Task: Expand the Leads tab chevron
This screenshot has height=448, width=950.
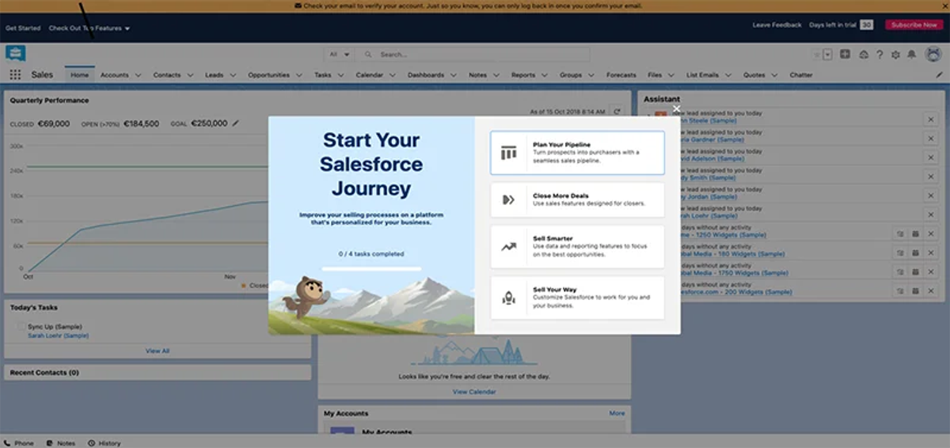Action: 233,75
